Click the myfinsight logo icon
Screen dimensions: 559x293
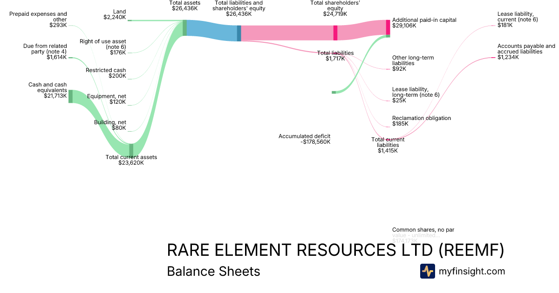click(x=427, y=271)
